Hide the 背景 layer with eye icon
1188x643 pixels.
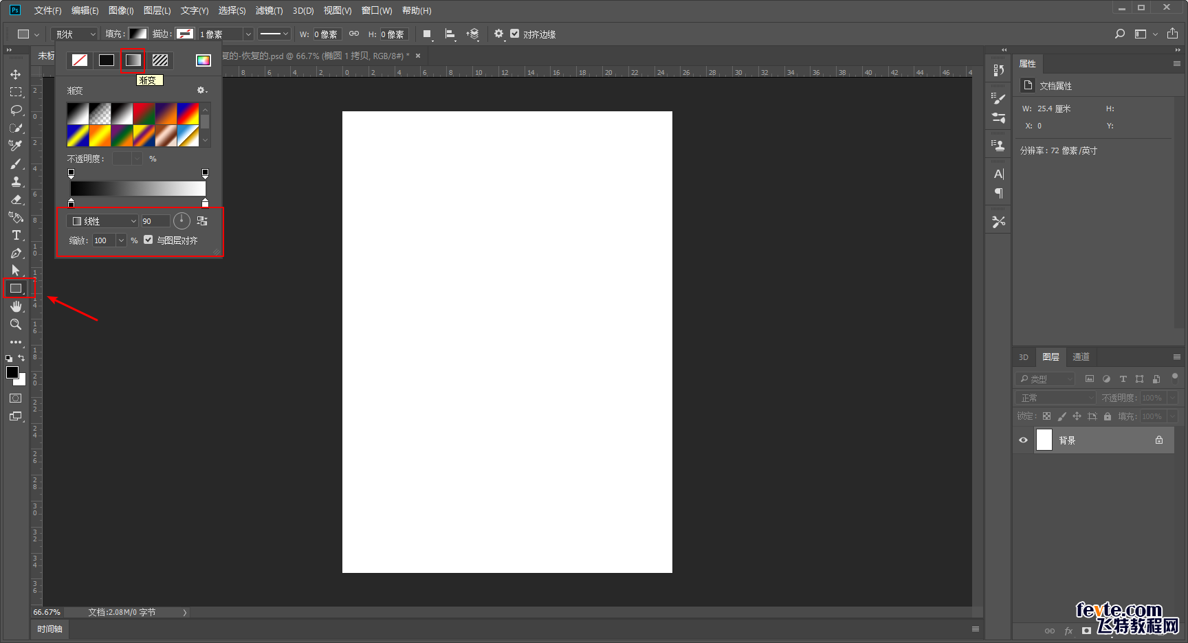1023,440
